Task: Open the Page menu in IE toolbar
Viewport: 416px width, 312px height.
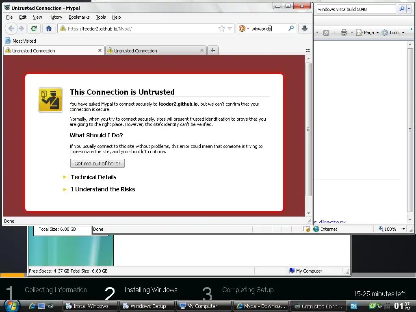Action: tap(367, 32)
